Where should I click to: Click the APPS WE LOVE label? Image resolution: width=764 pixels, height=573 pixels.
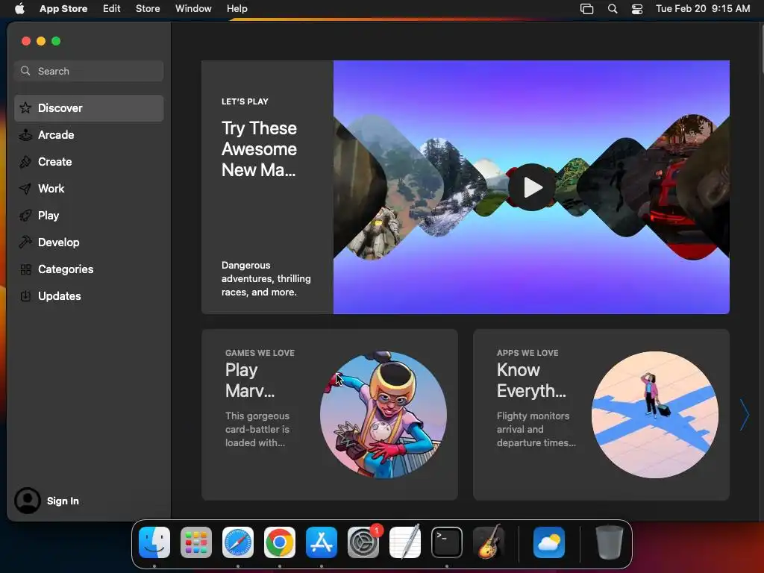pyautogui.click(x=527, y=353)
